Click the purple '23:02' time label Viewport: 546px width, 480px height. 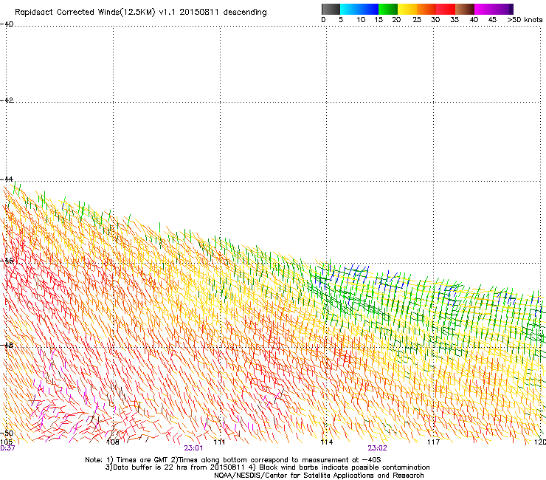378,448
